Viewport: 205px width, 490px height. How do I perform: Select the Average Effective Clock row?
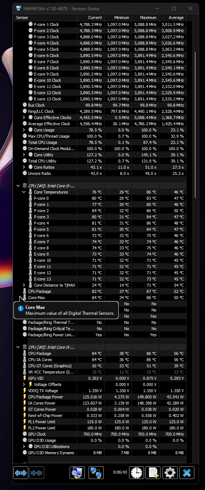coord(100,124)
